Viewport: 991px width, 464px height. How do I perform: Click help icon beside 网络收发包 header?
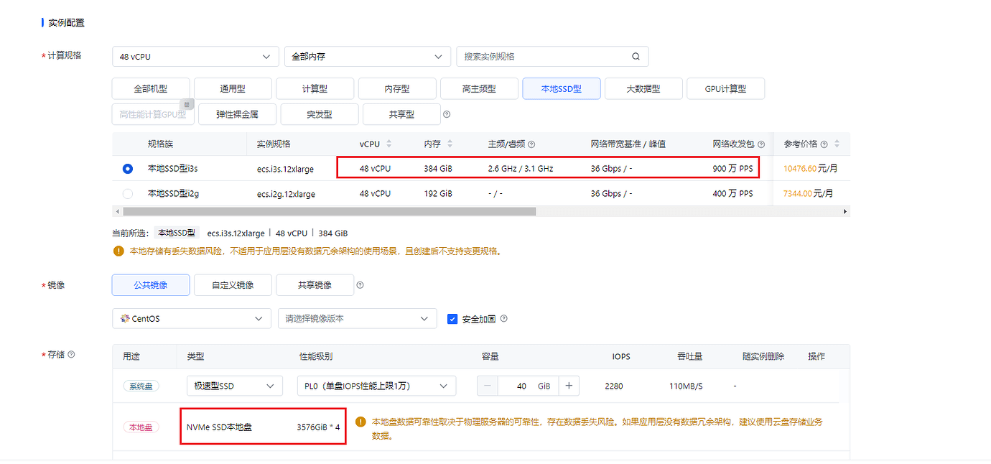(761, 144)
